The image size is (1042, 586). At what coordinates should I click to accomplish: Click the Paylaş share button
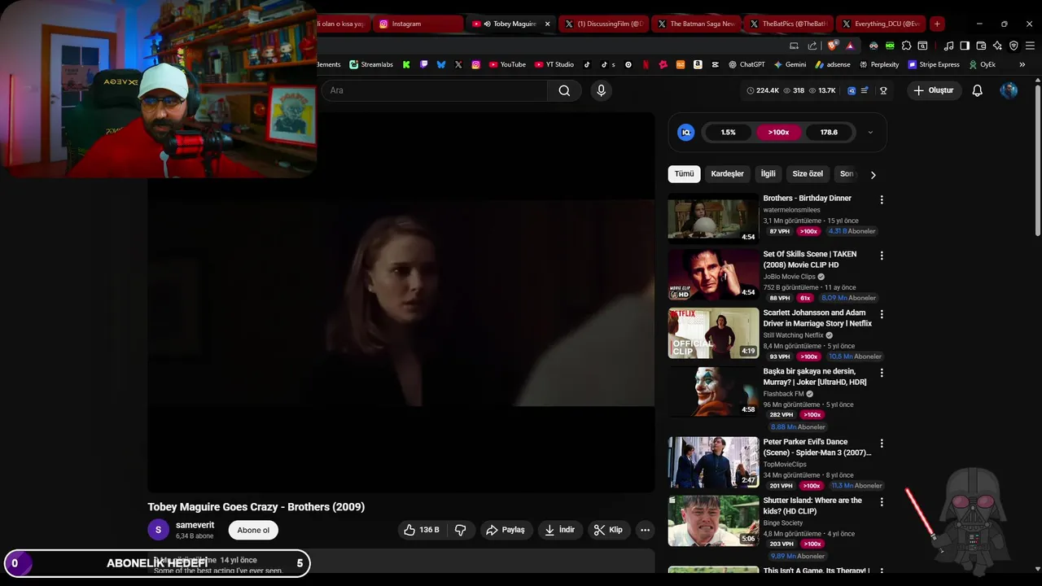coord(506,530)
